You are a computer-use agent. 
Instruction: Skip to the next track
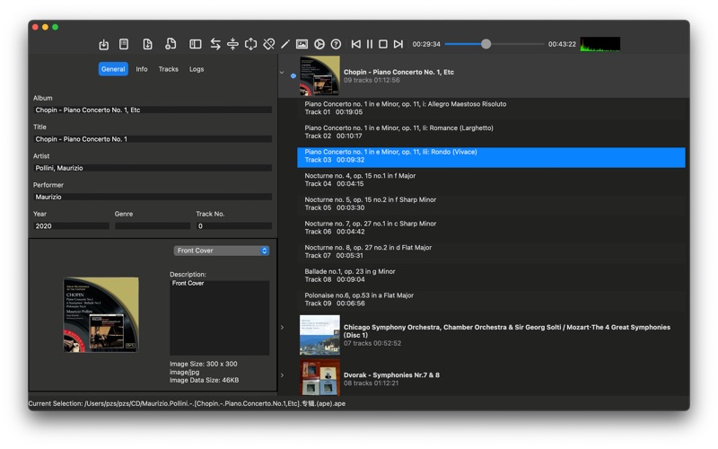(x=398, y=44)
